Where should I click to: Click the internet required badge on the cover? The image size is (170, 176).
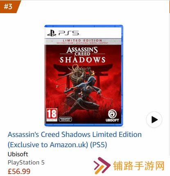point(66,119)
